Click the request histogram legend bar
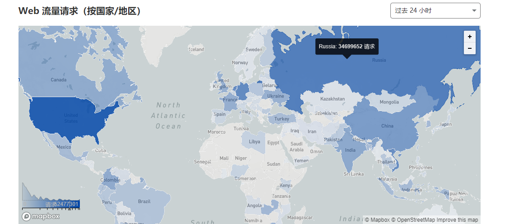 (51, 198)
